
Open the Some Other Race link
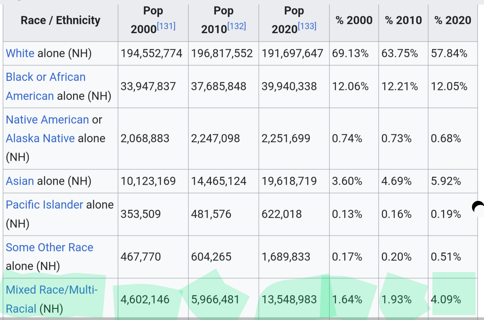[50, 247]
